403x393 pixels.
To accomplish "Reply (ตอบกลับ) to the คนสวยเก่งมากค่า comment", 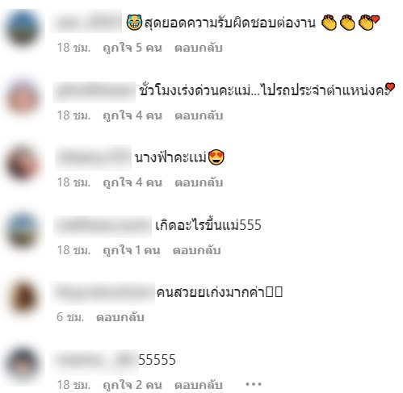I will pyautogui.click(x=120, y=317).
